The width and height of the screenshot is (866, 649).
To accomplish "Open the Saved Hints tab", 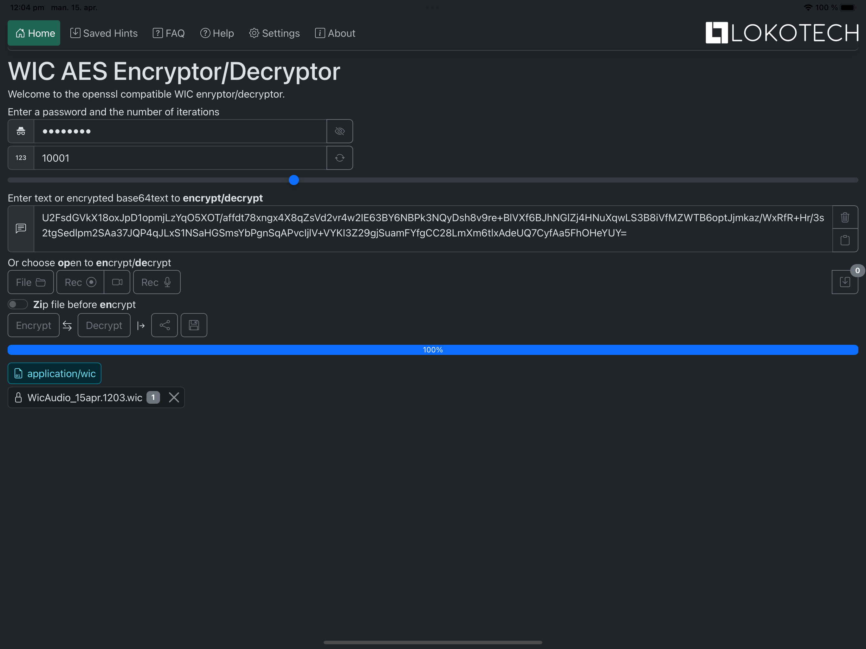I will tap(104, 33).
